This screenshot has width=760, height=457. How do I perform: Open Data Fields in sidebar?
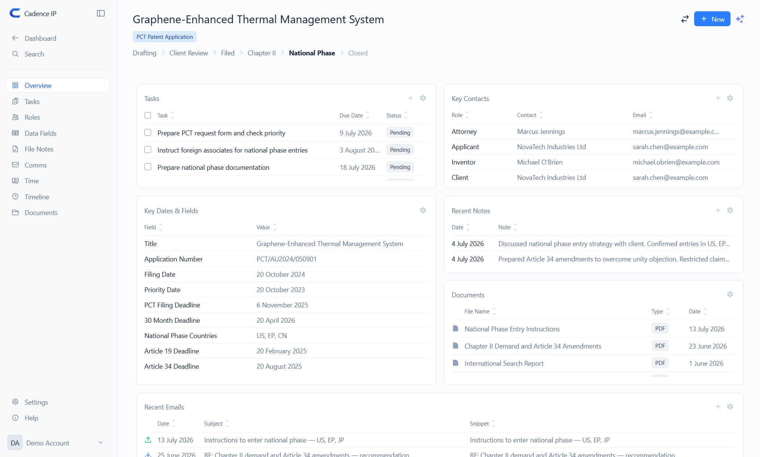point(58,133)
